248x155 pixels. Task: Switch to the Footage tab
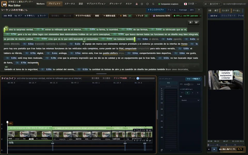coord(183,10)
